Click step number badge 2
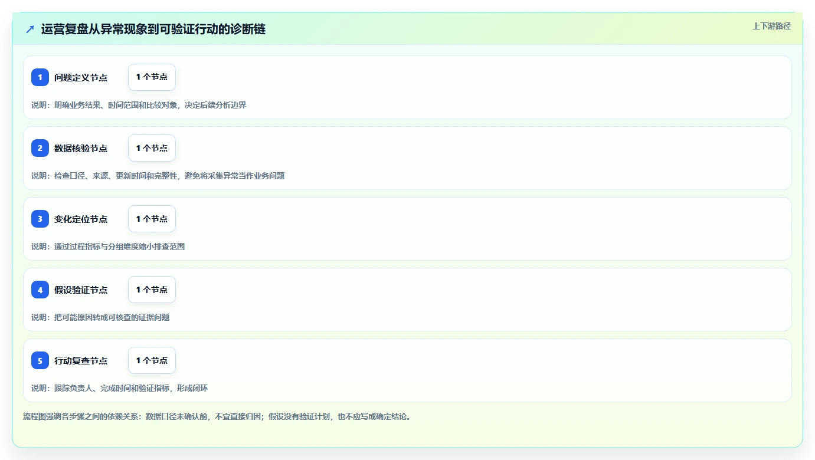 click(40, 148)
